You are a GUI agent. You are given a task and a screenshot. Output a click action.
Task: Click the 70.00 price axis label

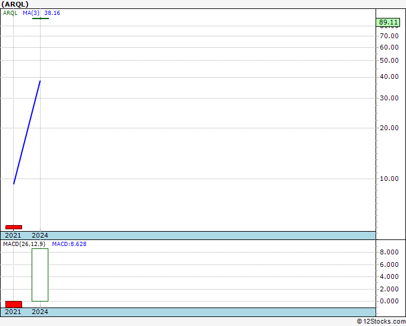click(x=389, y=36)
